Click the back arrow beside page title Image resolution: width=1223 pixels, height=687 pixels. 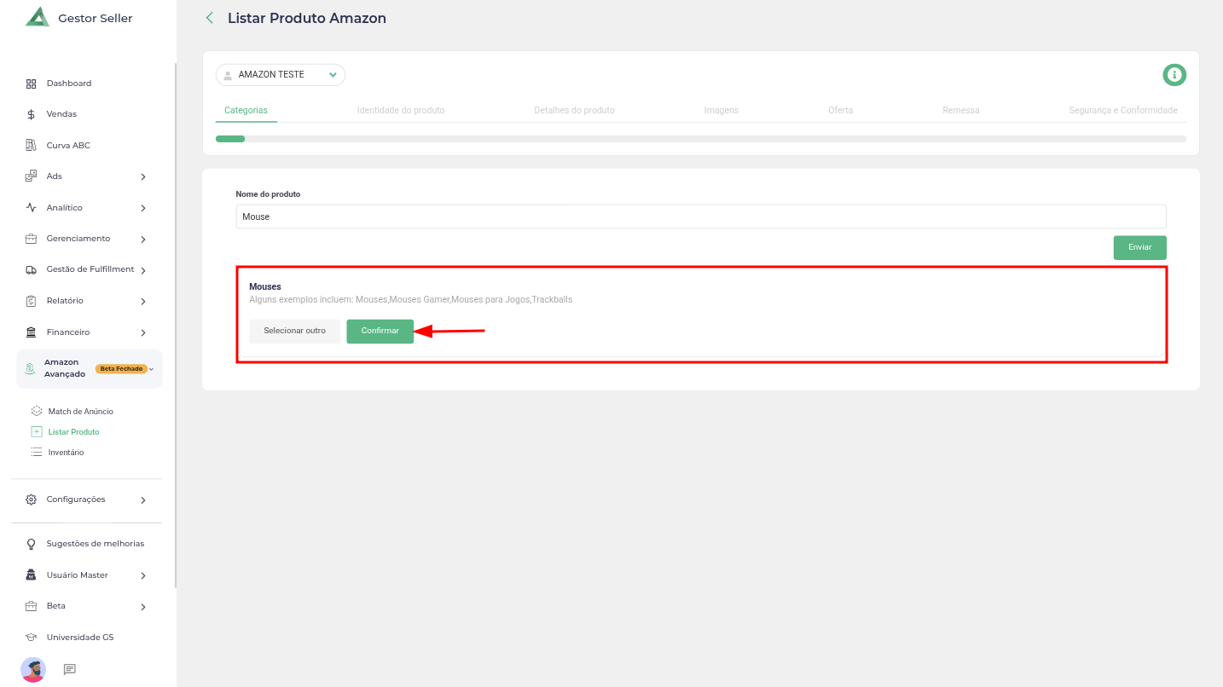210,18
